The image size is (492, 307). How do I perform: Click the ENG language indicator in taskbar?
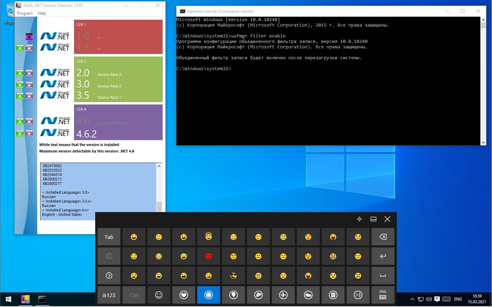[458, 299]
